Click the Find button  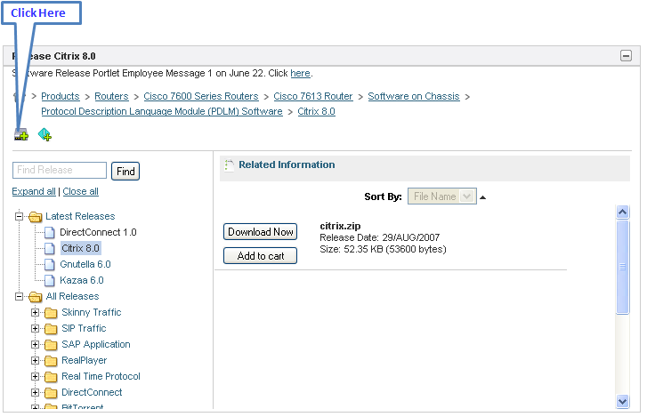coord(125,171)
